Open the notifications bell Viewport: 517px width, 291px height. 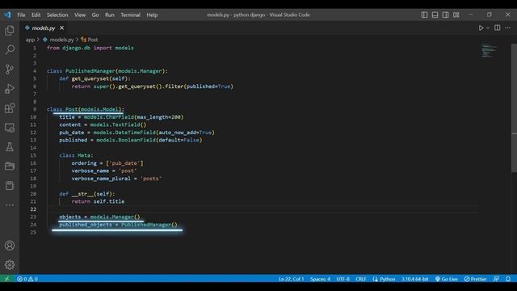[x=508, y=279]
